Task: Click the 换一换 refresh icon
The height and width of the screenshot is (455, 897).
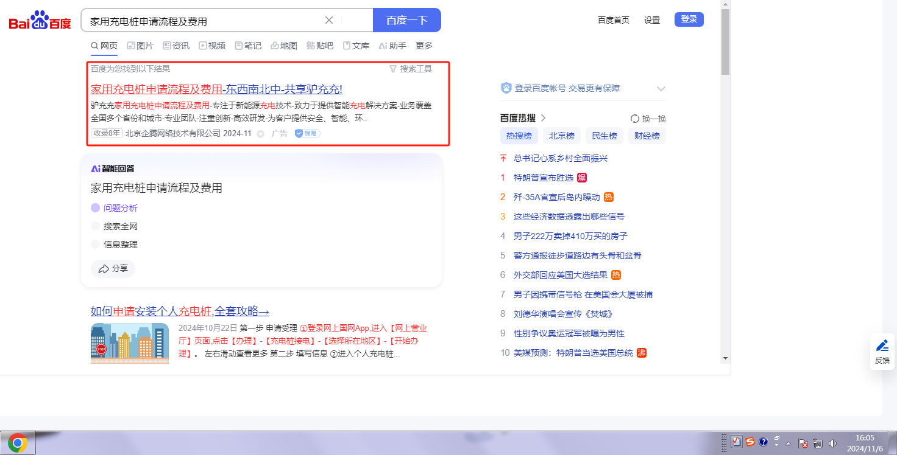Action: click(635, 119)
